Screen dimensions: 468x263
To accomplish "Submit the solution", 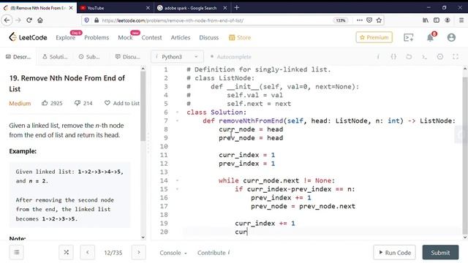I will click(x=440, y=252).
